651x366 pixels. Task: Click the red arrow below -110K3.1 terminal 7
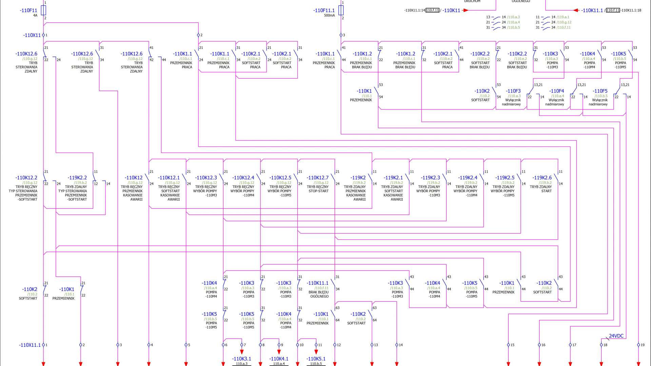[242, 352]
